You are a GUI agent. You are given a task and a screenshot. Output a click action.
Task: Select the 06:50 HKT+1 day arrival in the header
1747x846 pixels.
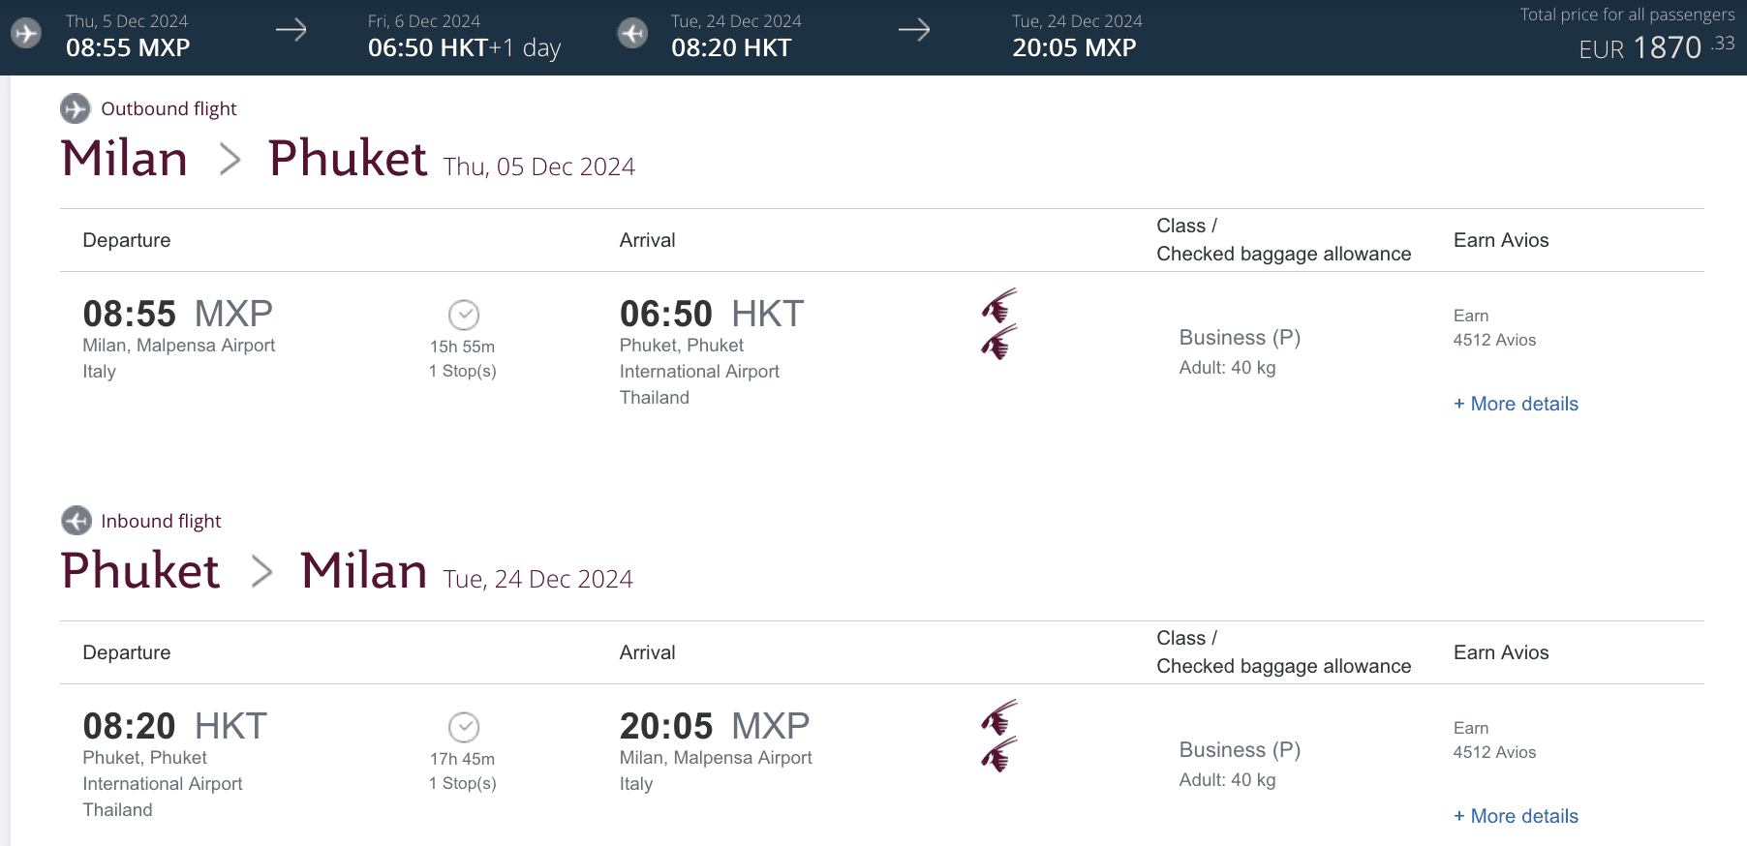point(464,47)
